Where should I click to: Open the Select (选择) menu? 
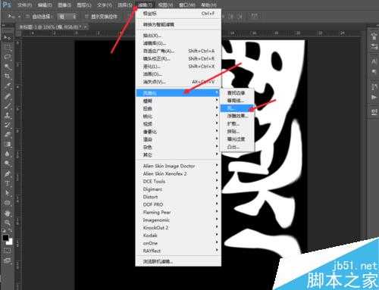click(x=125, y=5)
